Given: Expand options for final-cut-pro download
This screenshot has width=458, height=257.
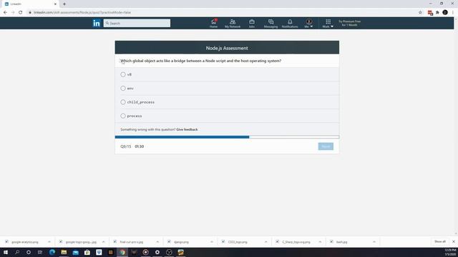Looking at the screenshot, I should [x=157, y=242].
